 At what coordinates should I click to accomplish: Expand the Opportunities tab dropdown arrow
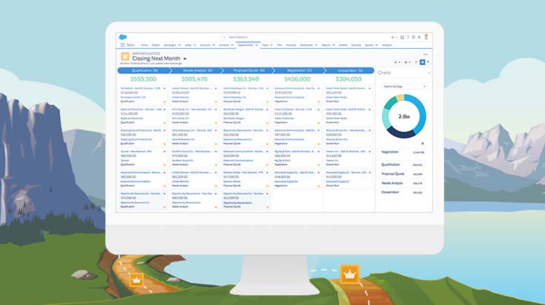[257, 45]
